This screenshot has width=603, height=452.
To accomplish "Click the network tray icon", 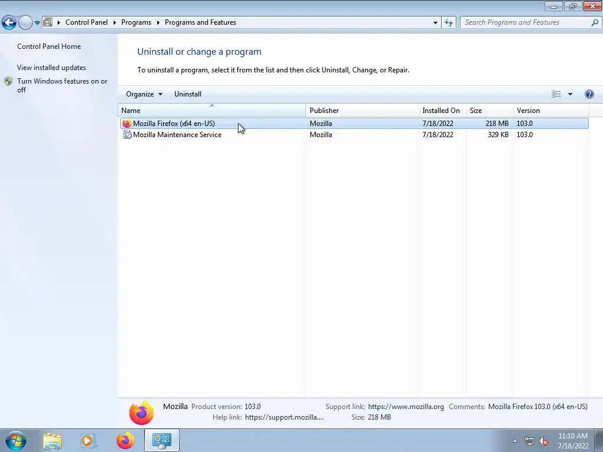I will click(x=529, y=441).
